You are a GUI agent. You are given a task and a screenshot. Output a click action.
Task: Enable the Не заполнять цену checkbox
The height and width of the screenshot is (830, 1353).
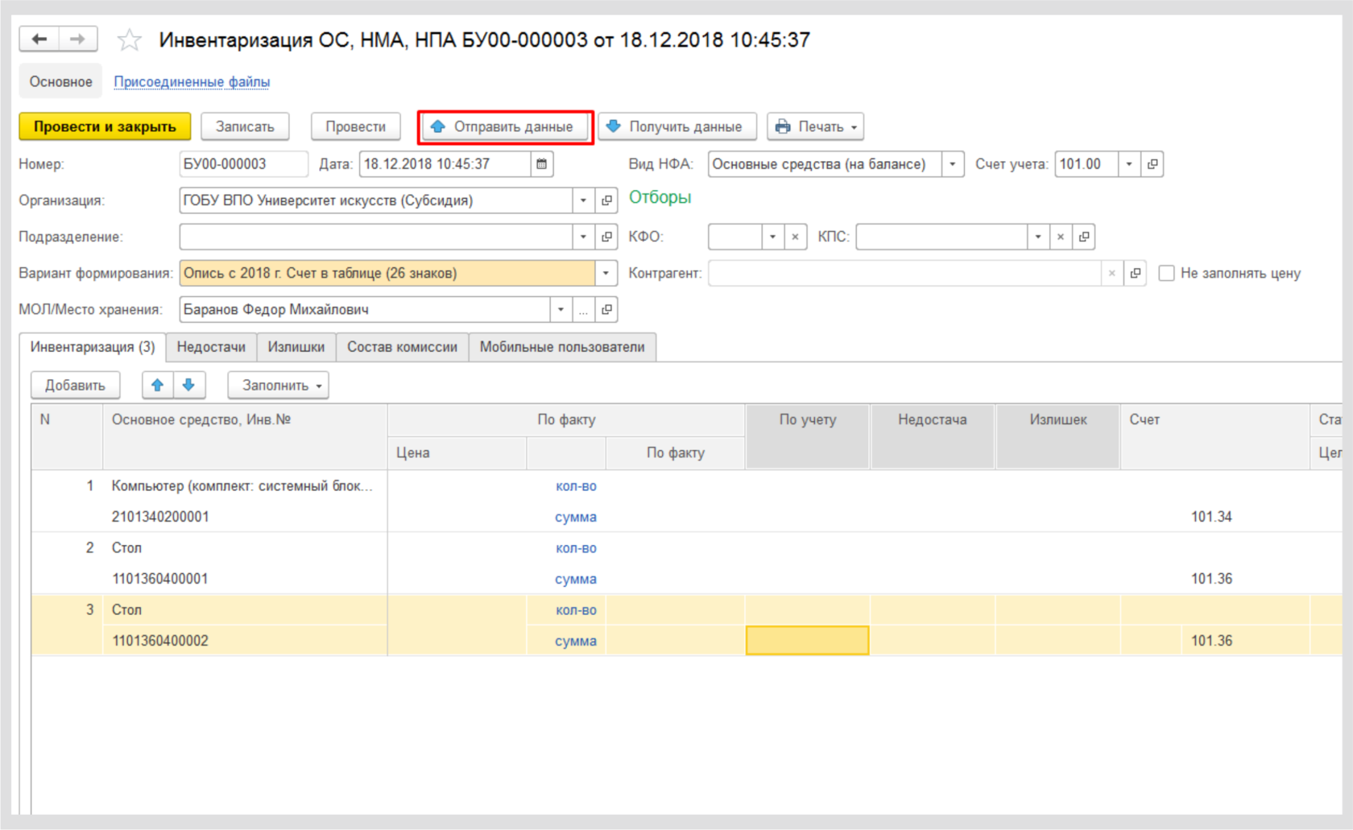point(1166,273)
